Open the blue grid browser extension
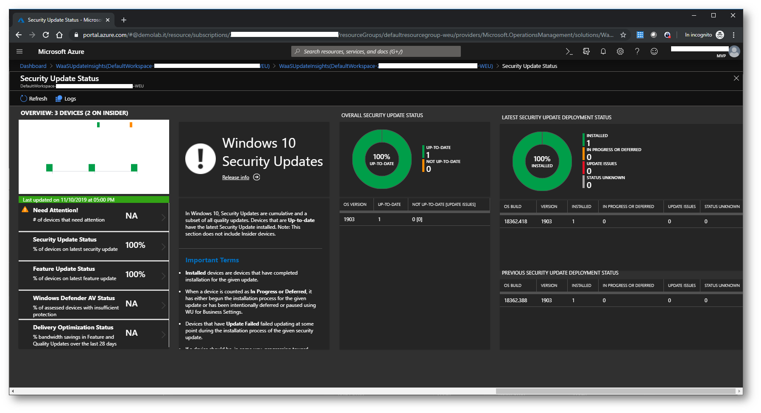Image resolution: width=761 pixels, height=413 pixels. 640,35
